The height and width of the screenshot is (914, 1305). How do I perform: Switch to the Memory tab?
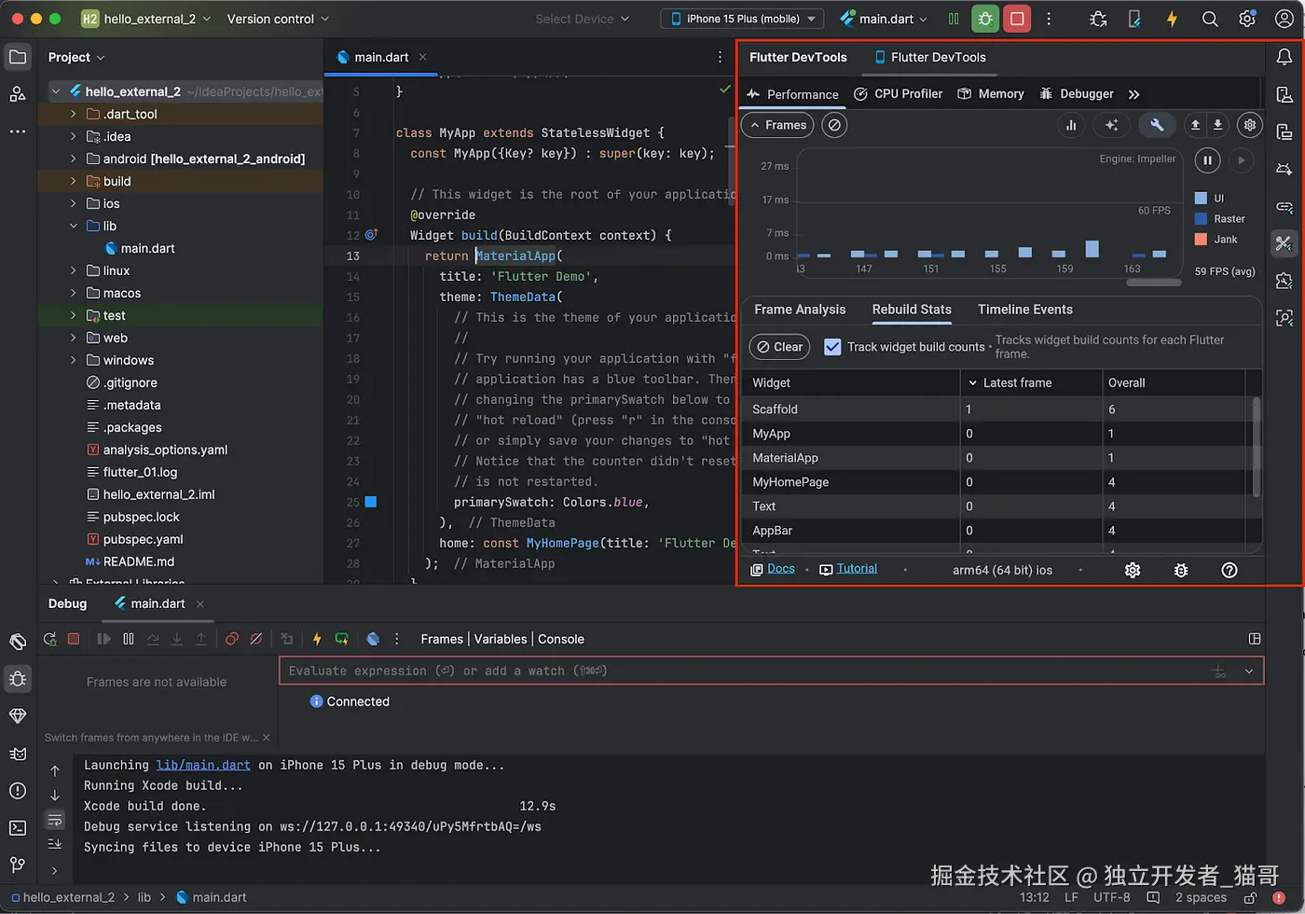[x=991, y=94]
